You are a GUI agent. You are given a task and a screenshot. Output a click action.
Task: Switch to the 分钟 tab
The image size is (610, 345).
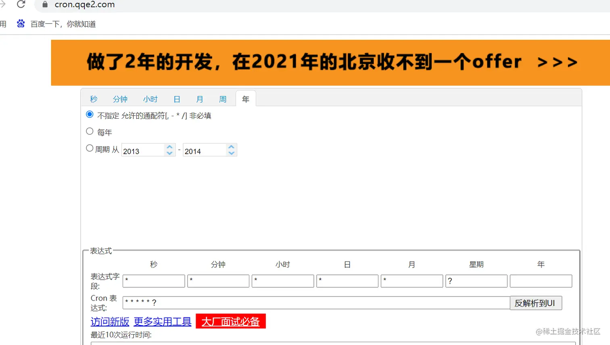120,99
